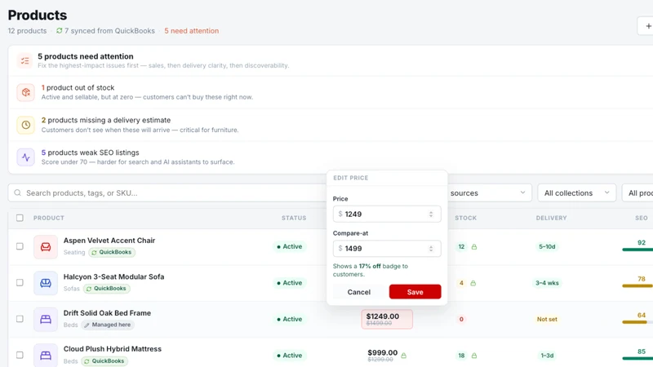The image size is (653, 367).
Task: Click the Active status of Aspen Velvet Accent Chair
Action: (290, 246)
